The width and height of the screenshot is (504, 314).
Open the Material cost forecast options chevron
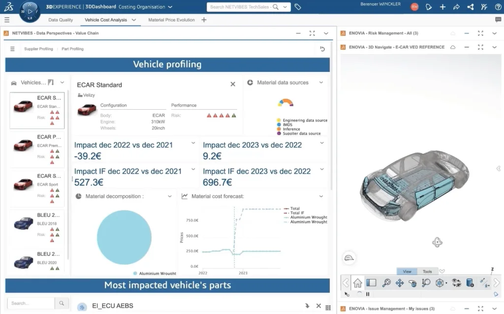pos(321,196)
